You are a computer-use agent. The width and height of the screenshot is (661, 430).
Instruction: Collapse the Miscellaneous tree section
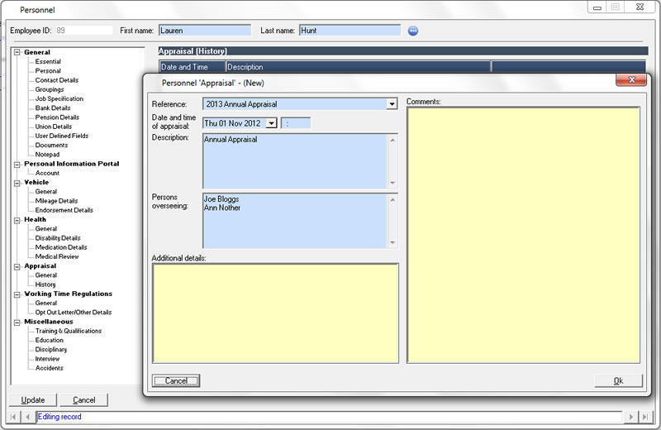(x=17, y=322)
